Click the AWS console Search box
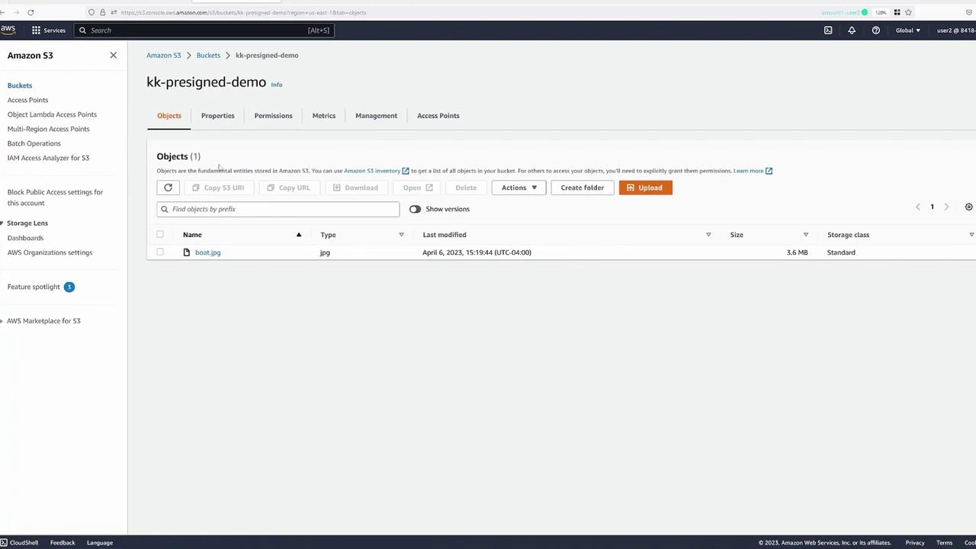The width and height of the screenshot is (976, 549). click(x=205, y=30)
